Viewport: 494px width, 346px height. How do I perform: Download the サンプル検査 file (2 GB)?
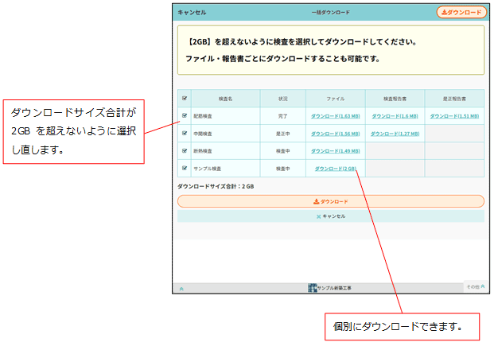[x=336, y=169]
